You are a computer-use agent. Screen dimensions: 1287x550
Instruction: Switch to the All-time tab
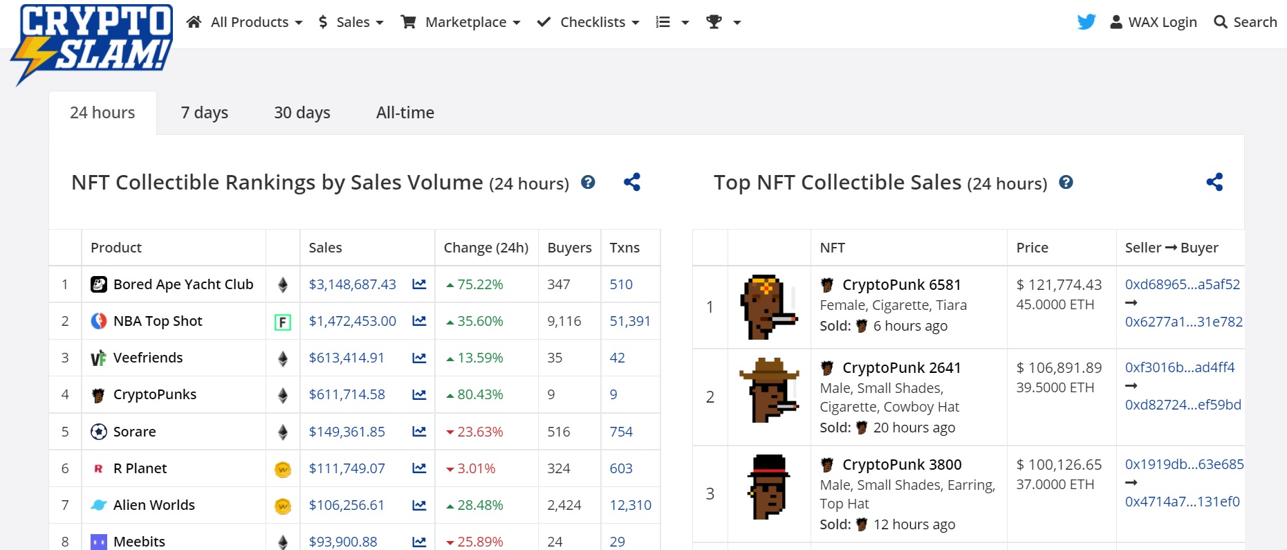405,113
